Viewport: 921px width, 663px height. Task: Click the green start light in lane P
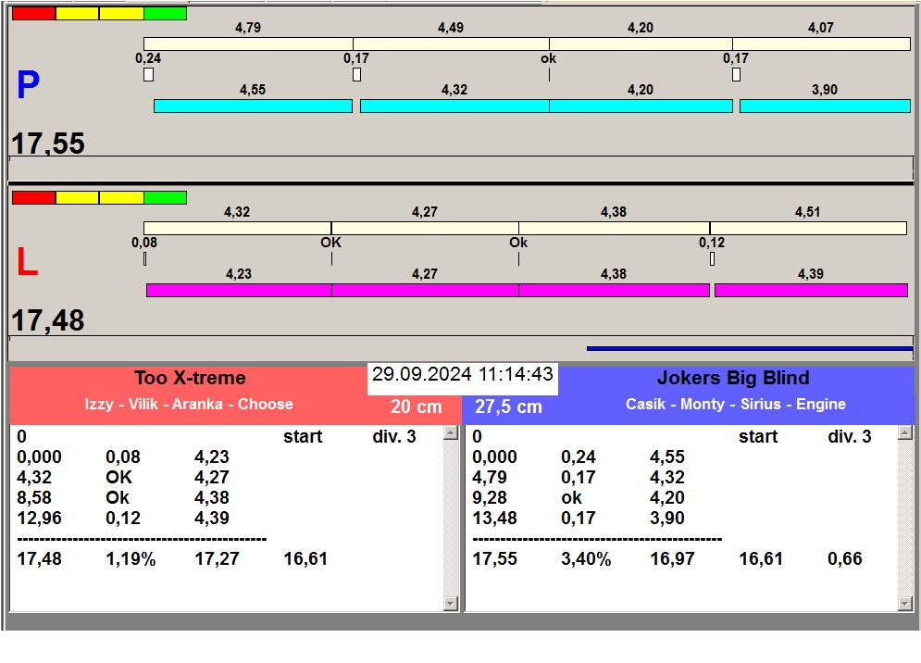point(165,14)
